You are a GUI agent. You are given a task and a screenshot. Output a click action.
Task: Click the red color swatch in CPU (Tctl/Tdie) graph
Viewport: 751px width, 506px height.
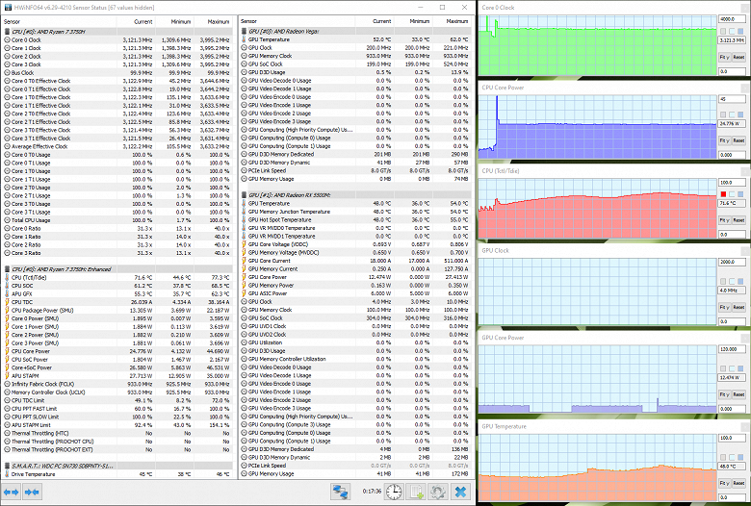click(x=723, y=194)
